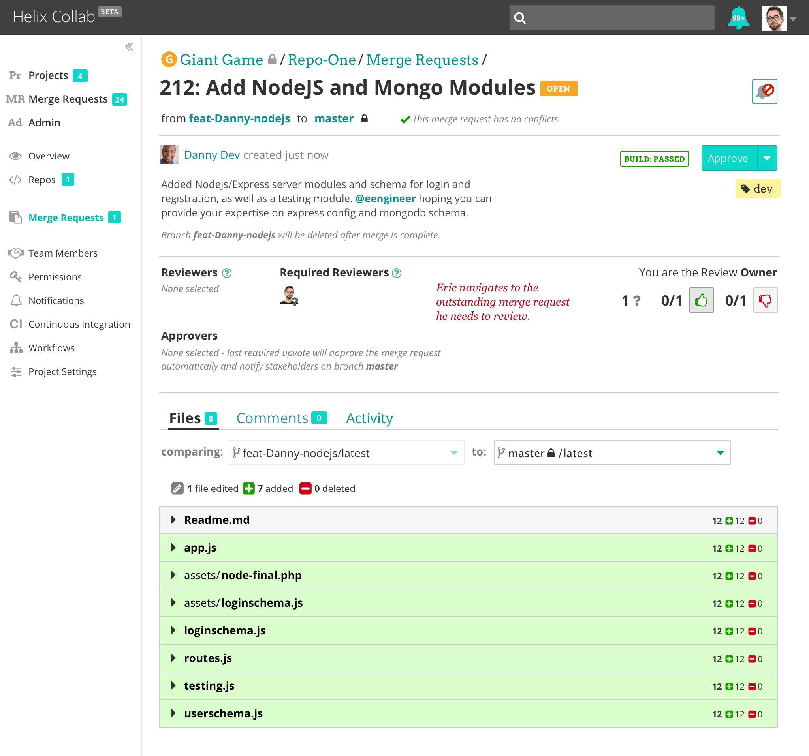Viewport: 809px width, 756px height.
Task: Open feat-Danny-nodejs/latest comparing dropdown
Action: pos(346,453)
